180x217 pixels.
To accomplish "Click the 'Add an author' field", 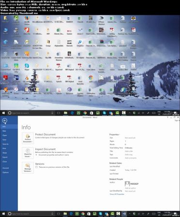I will [130, 188].
